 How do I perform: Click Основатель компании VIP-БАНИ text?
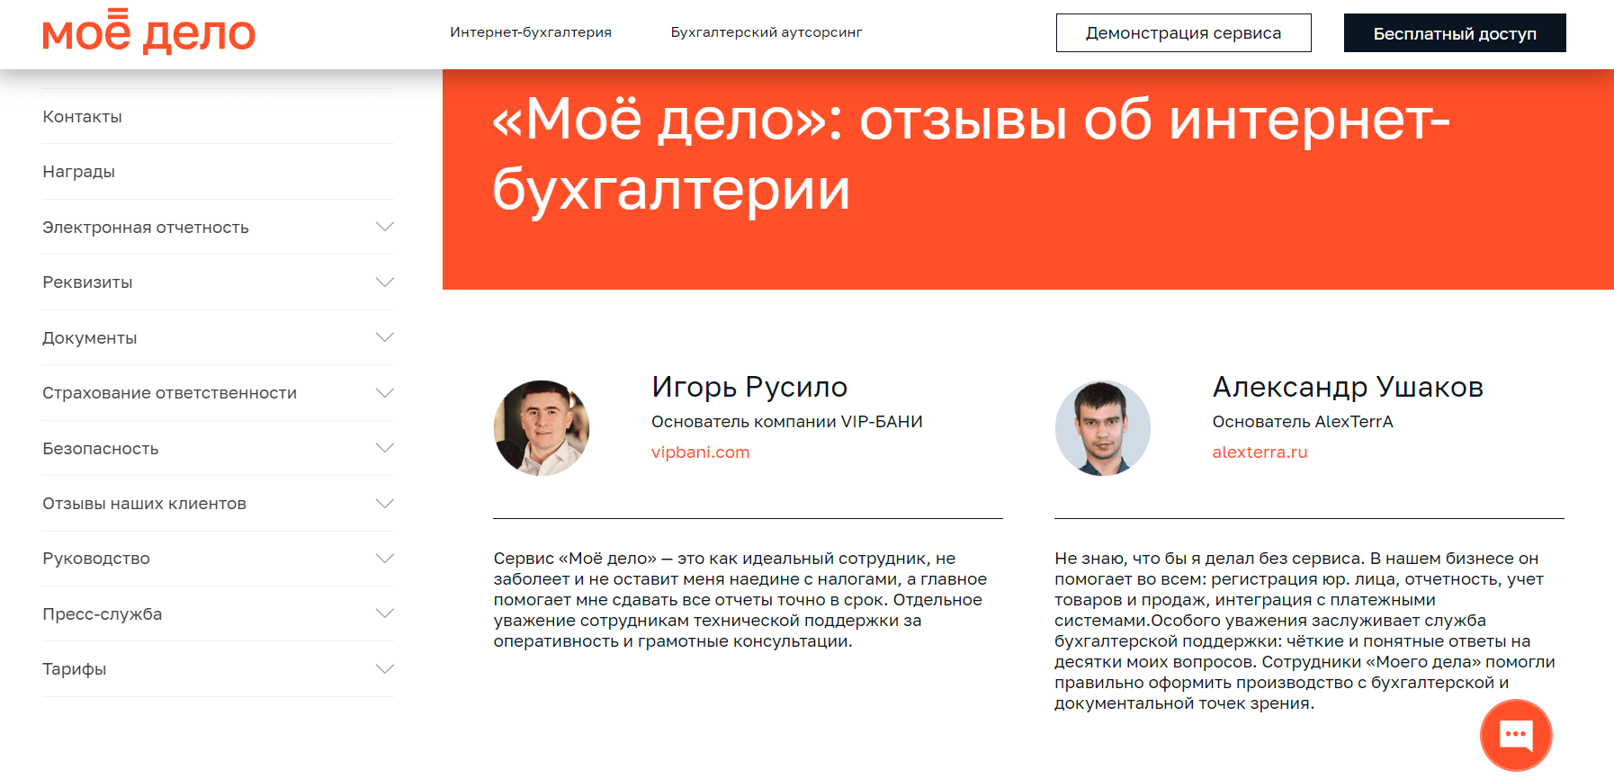coord(787,422)
